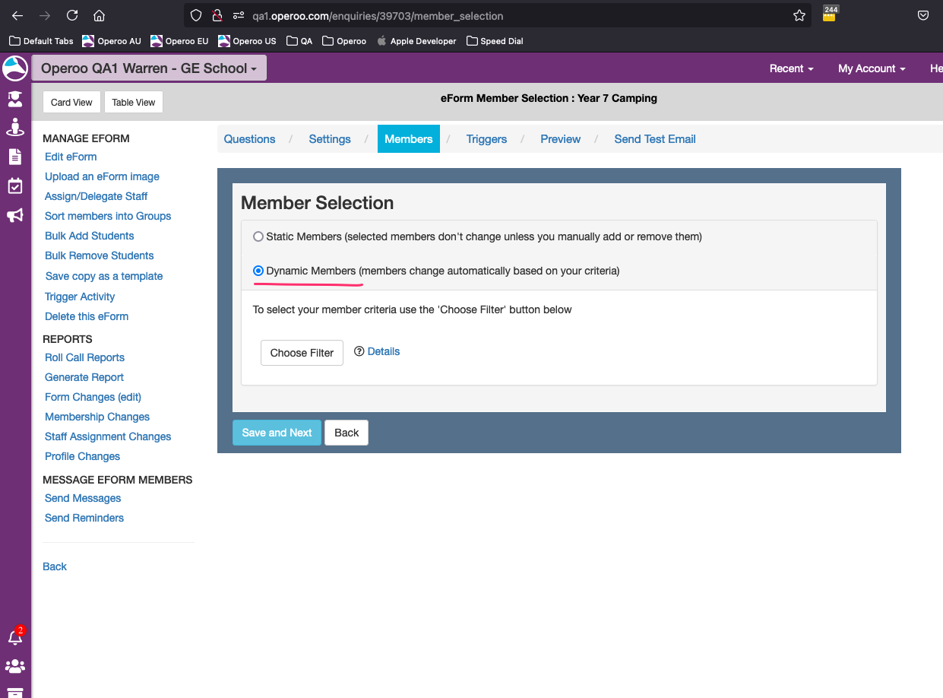Viewport: 943px width, 698px height.
Task: Open the graduation cap students icon
Action: (15, 98)
